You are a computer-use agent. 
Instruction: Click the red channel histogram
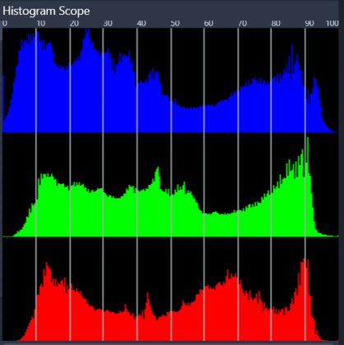coord(170,300)
